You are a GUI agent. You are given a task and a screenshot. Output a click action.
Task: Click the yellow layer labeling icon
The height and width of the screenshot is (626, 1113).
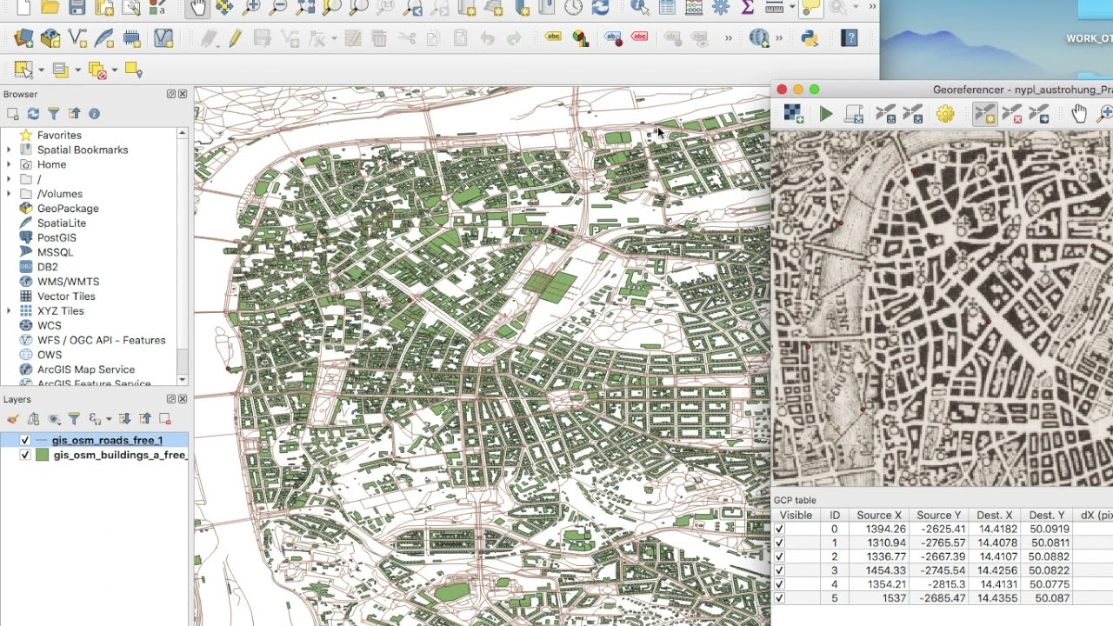[553, 37]
